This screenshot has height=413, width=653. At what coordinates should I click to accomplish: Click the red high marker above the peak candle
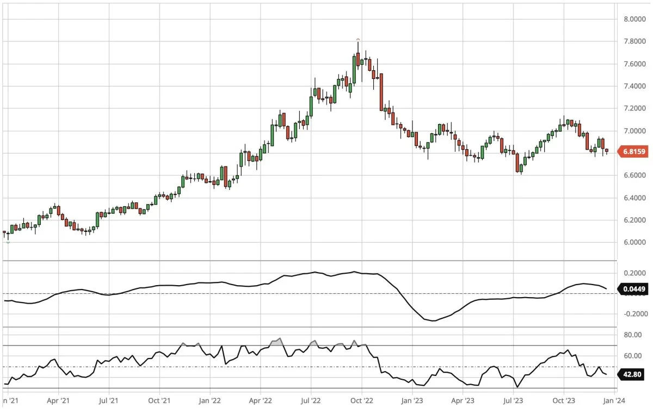pyautogui.click(x=358, y=39)
